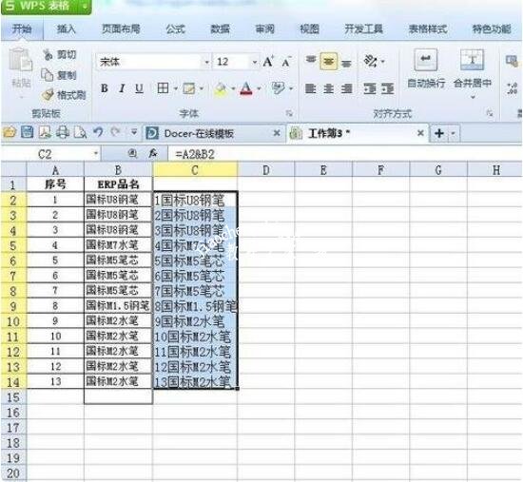Click the Cut scissors button
The height and width of the screenshot is (482, 523).
(x=60, y=55)
